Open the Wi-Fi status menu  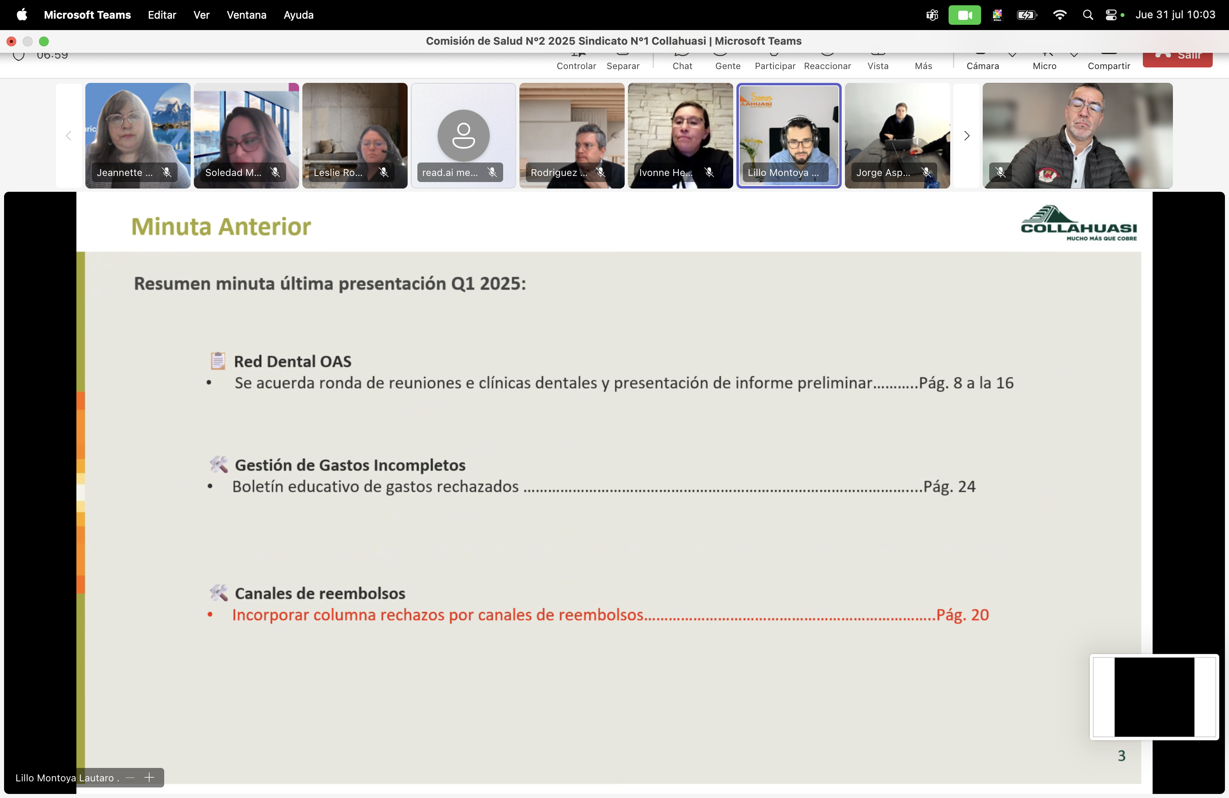coord(1059,15)
